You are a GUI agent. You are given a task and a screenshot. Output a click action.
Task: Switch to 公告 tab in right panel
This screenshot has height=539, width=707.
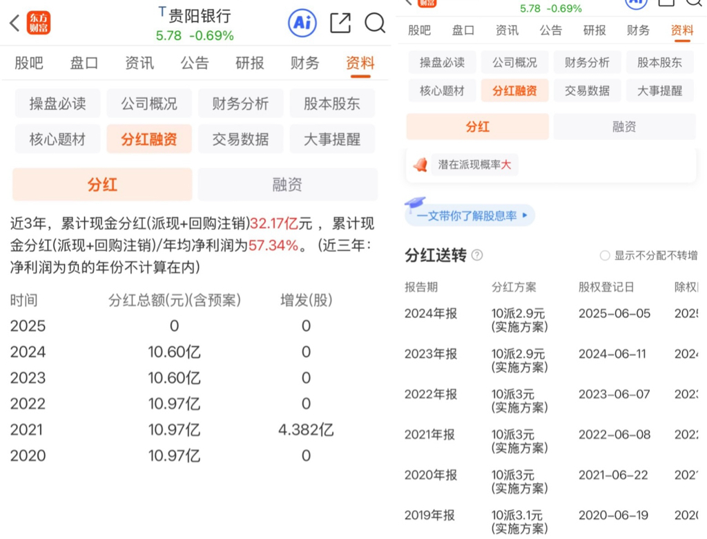[550, 30]
